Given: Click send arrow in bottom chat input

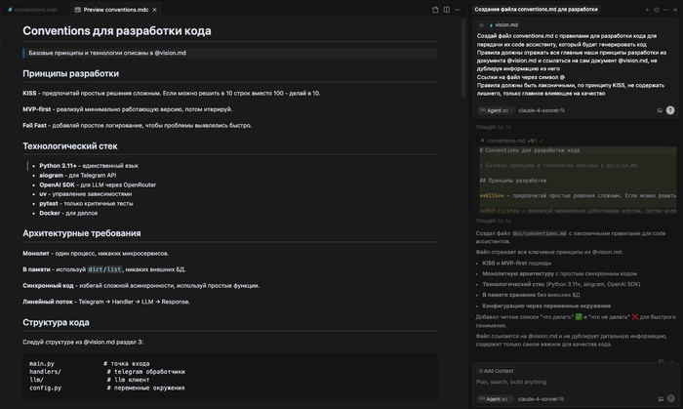Looking at the screenshot, I should tap(670, 398).
